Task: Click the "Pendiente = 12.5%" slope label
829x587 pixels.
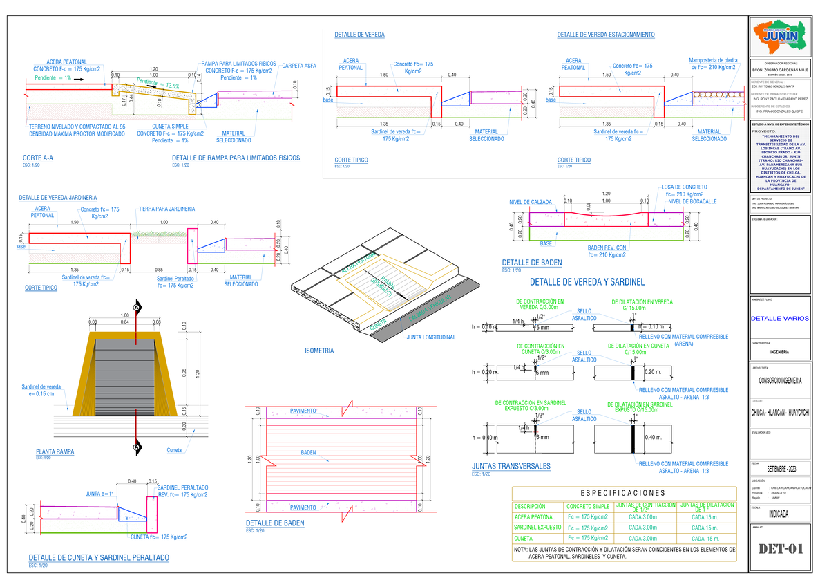Action: point(158,82)
